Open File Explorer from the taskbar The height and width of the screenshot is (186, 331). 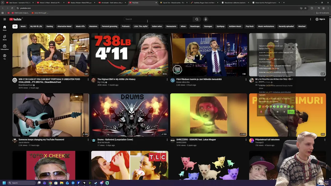[x=62, y=183]
